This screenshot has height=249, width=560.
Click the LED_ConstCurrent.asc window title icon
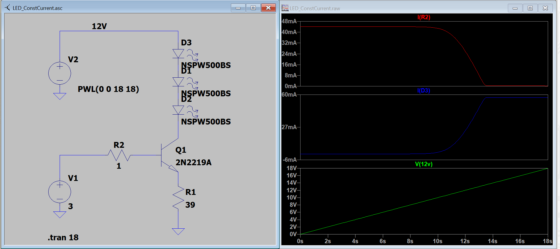[7, 8]
